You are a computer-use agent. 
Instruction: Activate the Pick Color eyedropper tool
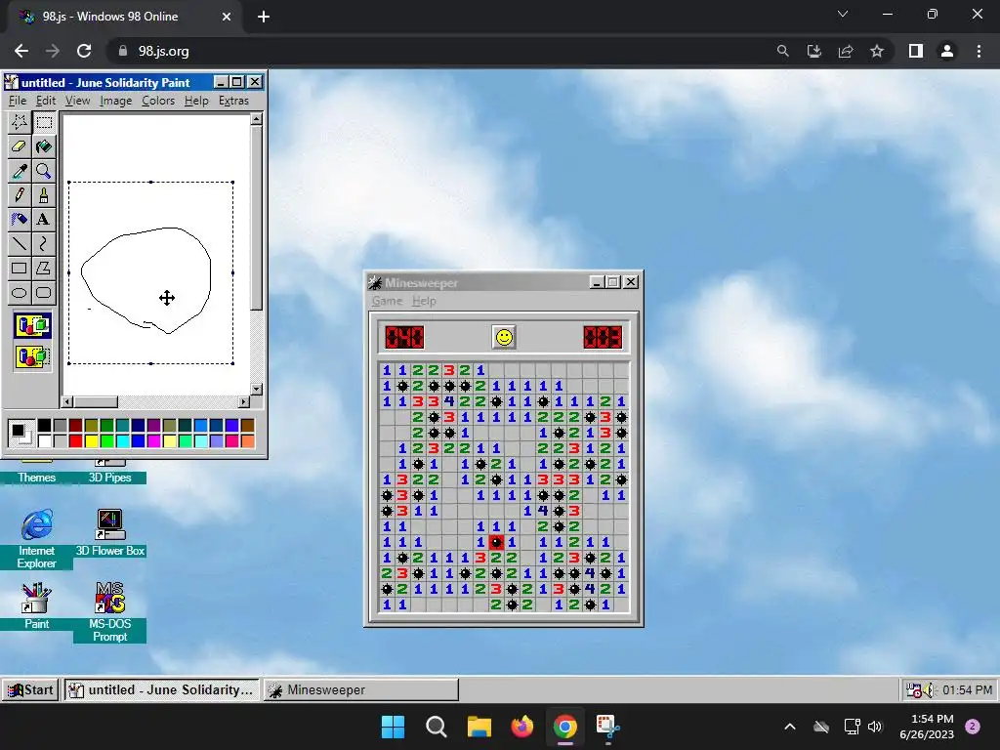20,171
